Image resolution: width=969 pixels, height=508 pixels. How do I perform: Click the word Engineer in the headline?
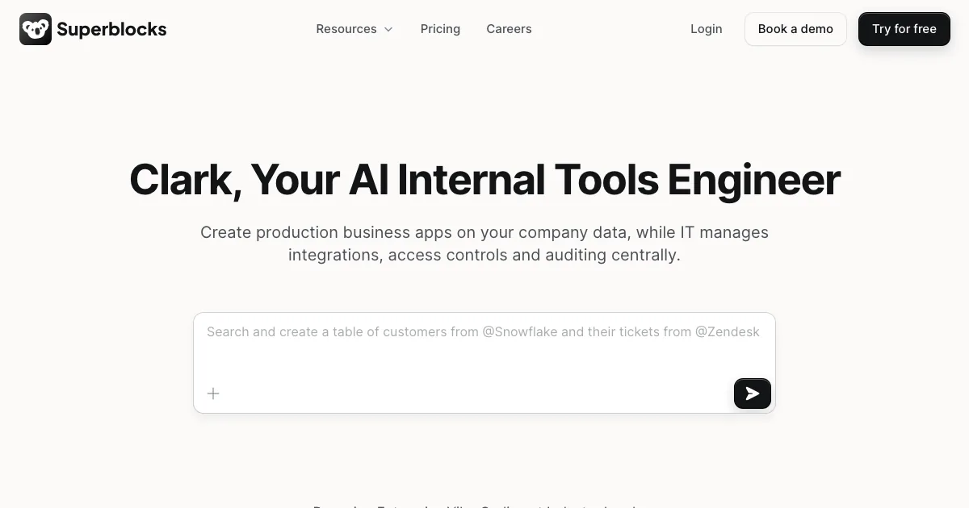point(753,179)
